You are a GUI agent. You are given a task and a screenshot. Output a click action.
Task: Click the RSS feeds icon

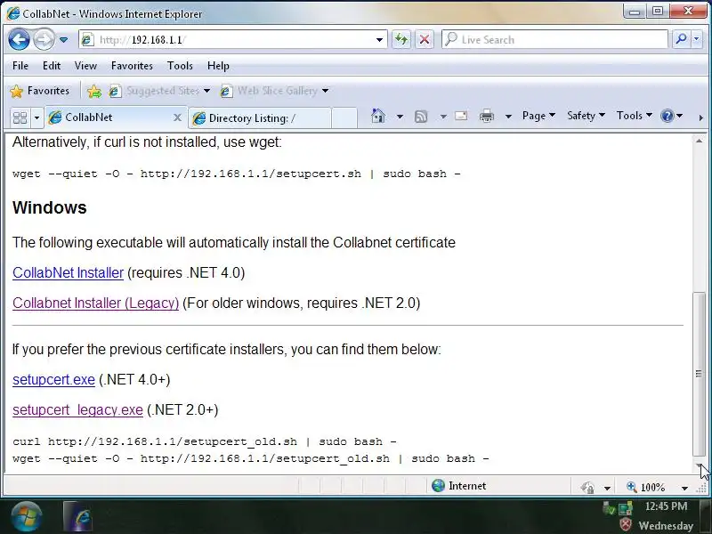coord(421,117)
